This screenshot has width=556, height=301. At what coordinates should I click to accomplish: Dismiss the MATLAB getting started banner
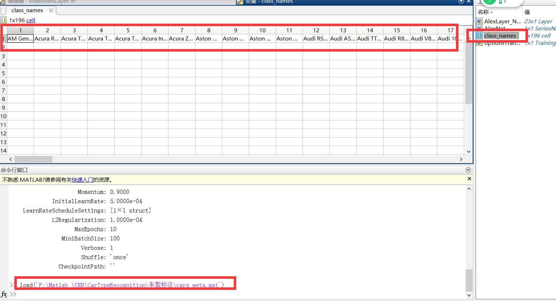[x=469, y=178]
